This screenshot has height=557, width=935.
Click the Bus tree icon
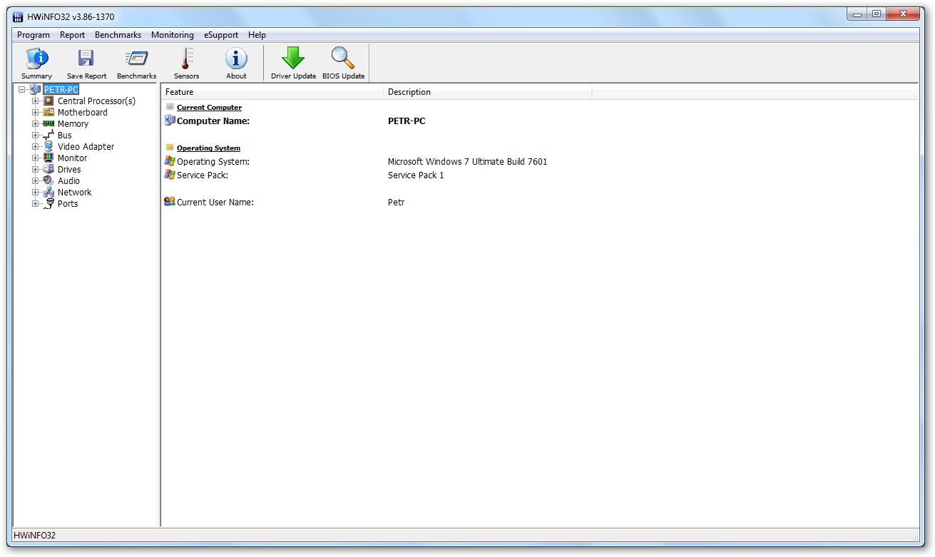coord(48,136)
